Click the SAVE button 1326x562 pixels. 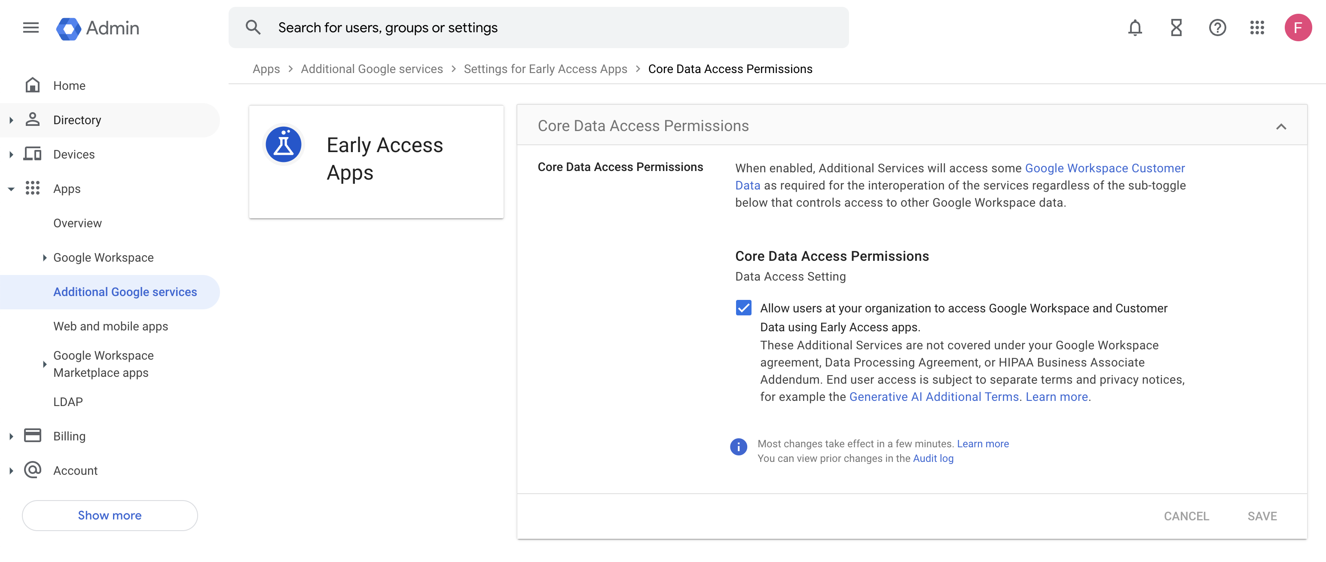point(1262,516)
